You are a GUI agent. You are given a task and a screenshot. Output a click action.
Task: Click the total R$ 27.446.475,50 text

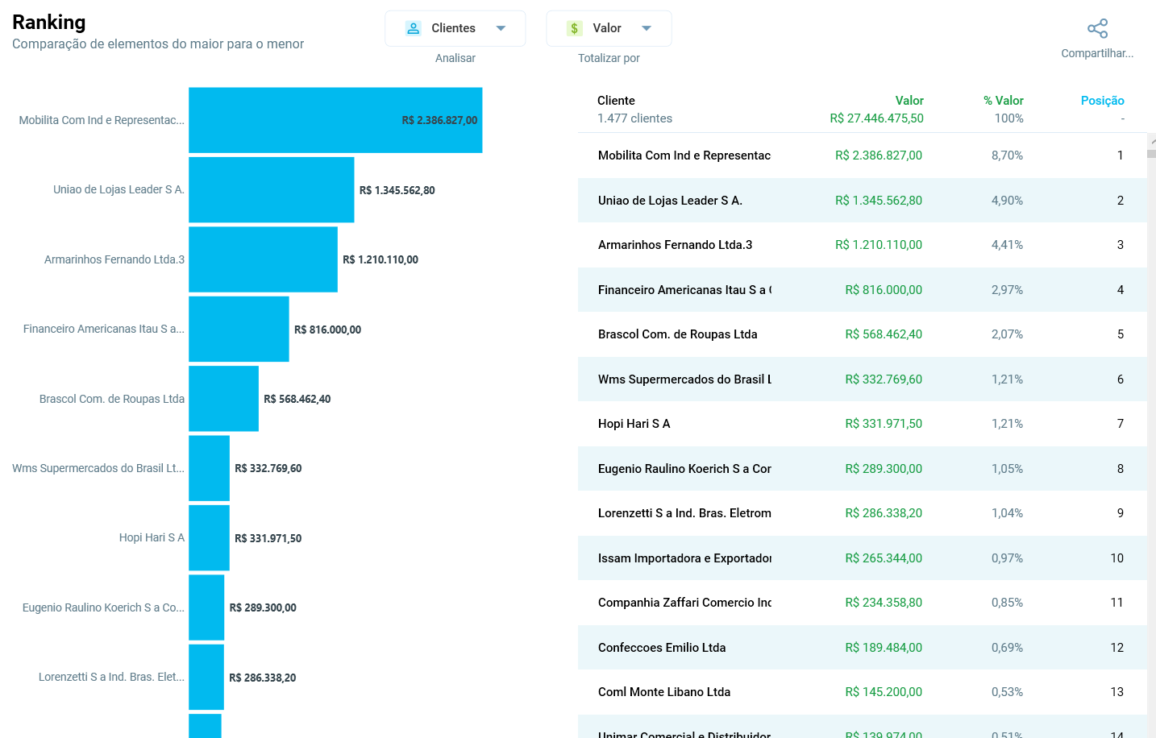877,118
